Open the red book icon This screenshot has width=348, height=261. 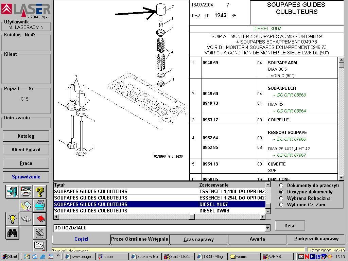(x=40, y=219)
